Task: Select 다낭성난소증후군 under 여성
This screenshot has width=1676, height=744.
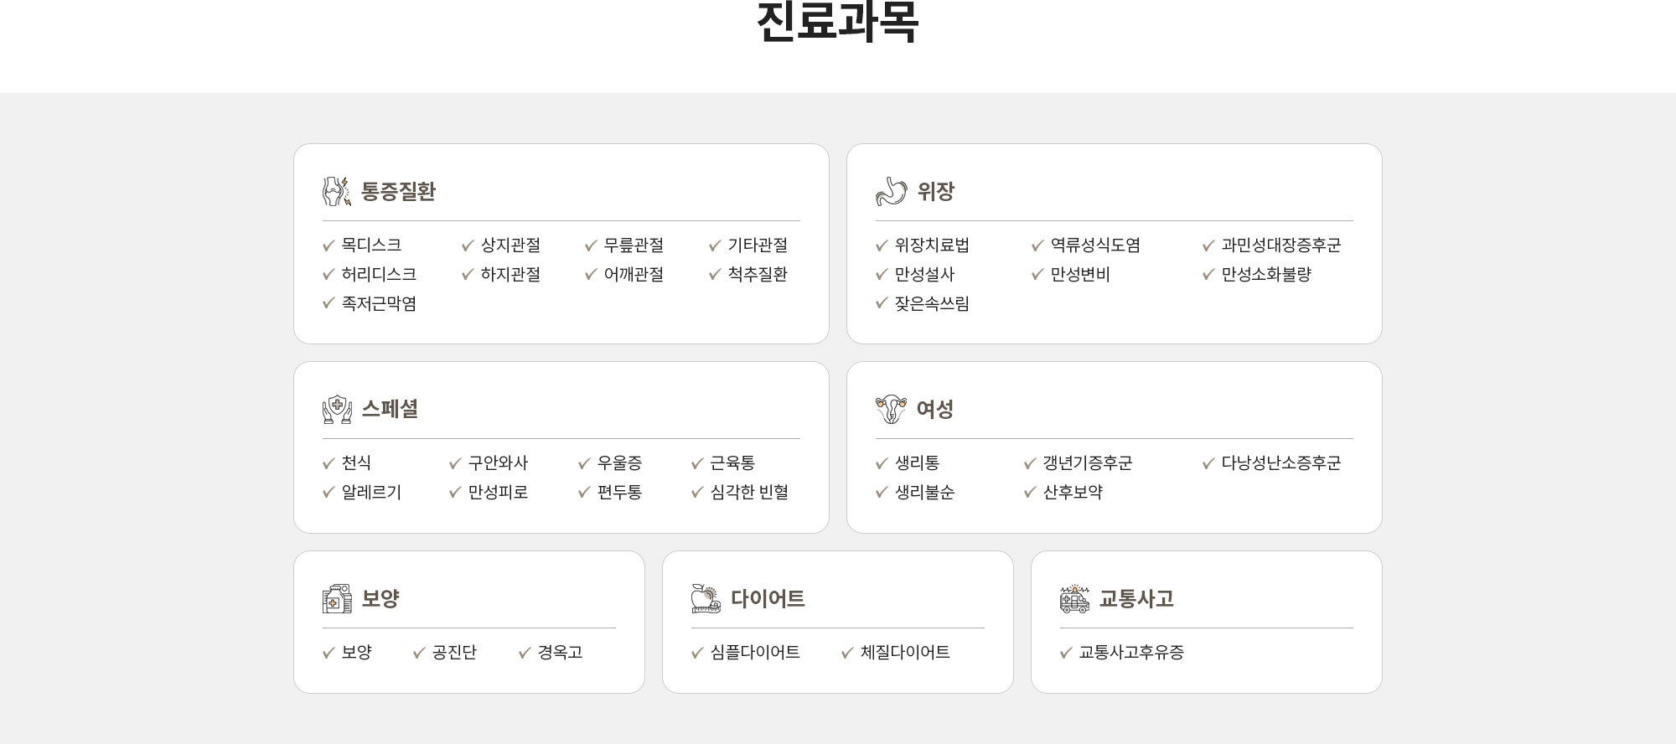Action: tap(1280, 462)
